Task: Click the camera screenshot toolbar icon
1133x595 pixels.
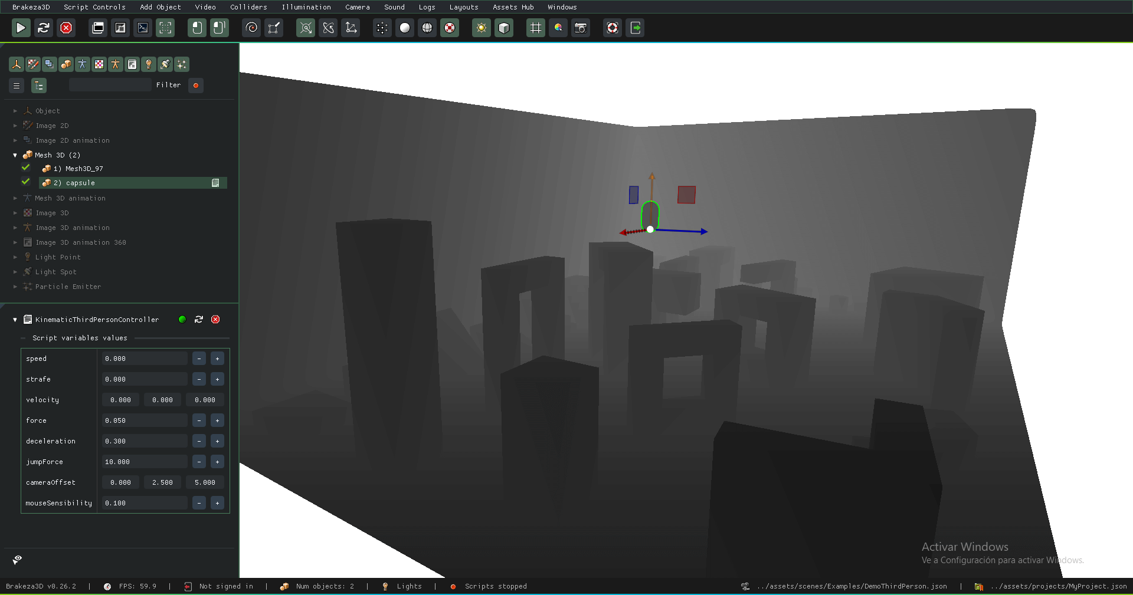Action: tap(581, 28)
